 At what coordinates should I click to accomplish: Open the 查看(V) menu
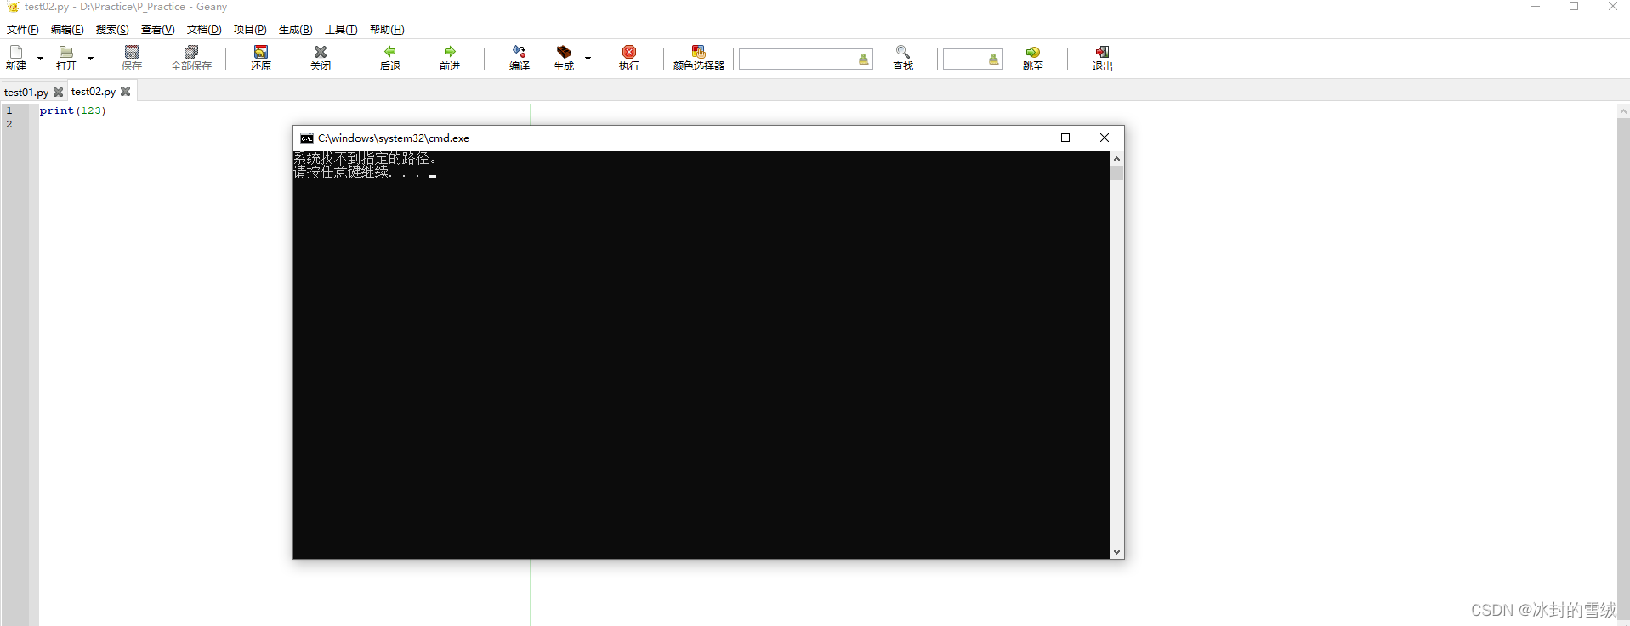click(x=157, y=30)
